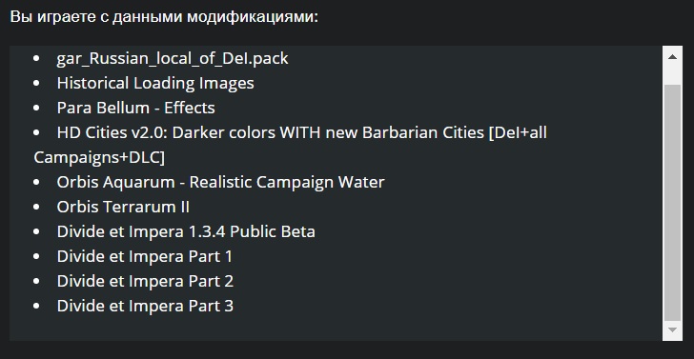Select gar_Russian_local_of_DeI.pack entry
Screen dimensions: 694x359
point(173,58)
